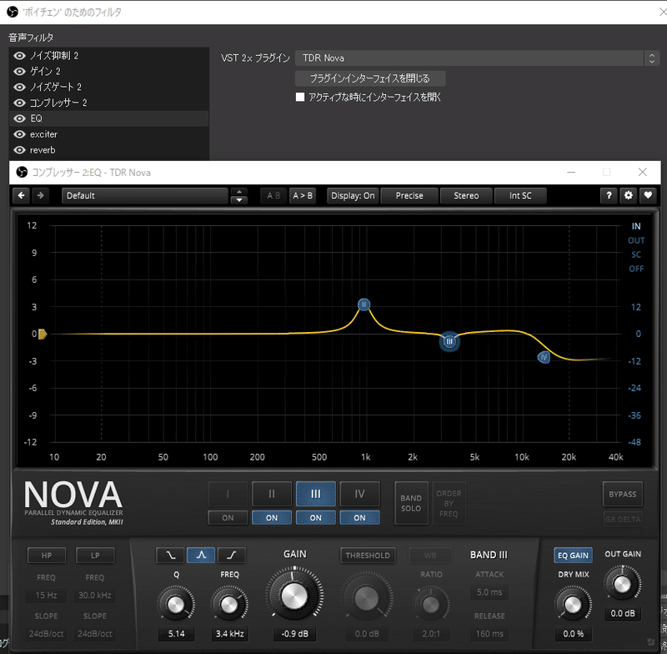The image size is (667, 654).
Task: Enable band I ON switch
Action: [x=228, y=518]
